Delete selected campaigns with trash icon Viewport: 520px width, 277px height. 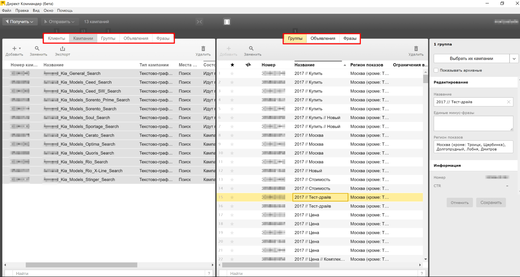203,49
